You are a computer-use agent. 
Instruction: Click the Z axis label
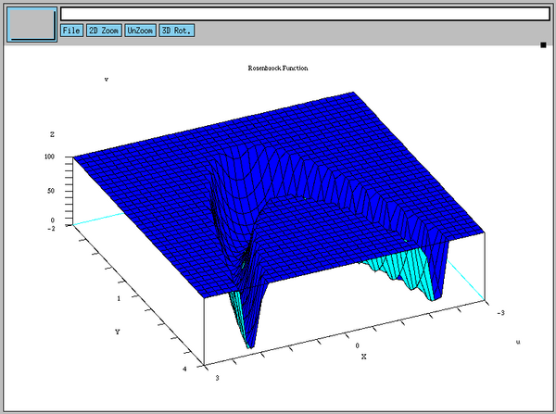tap(52, 135)
